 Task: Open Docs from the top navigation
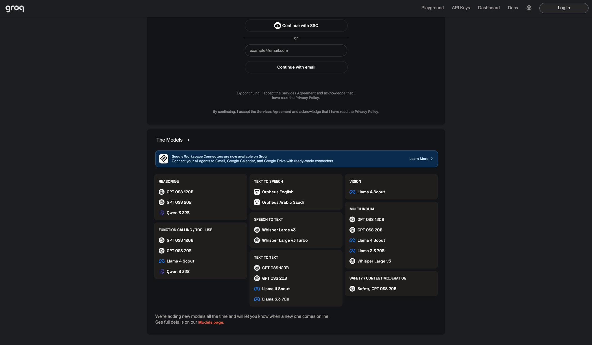(x=513, y=8)
